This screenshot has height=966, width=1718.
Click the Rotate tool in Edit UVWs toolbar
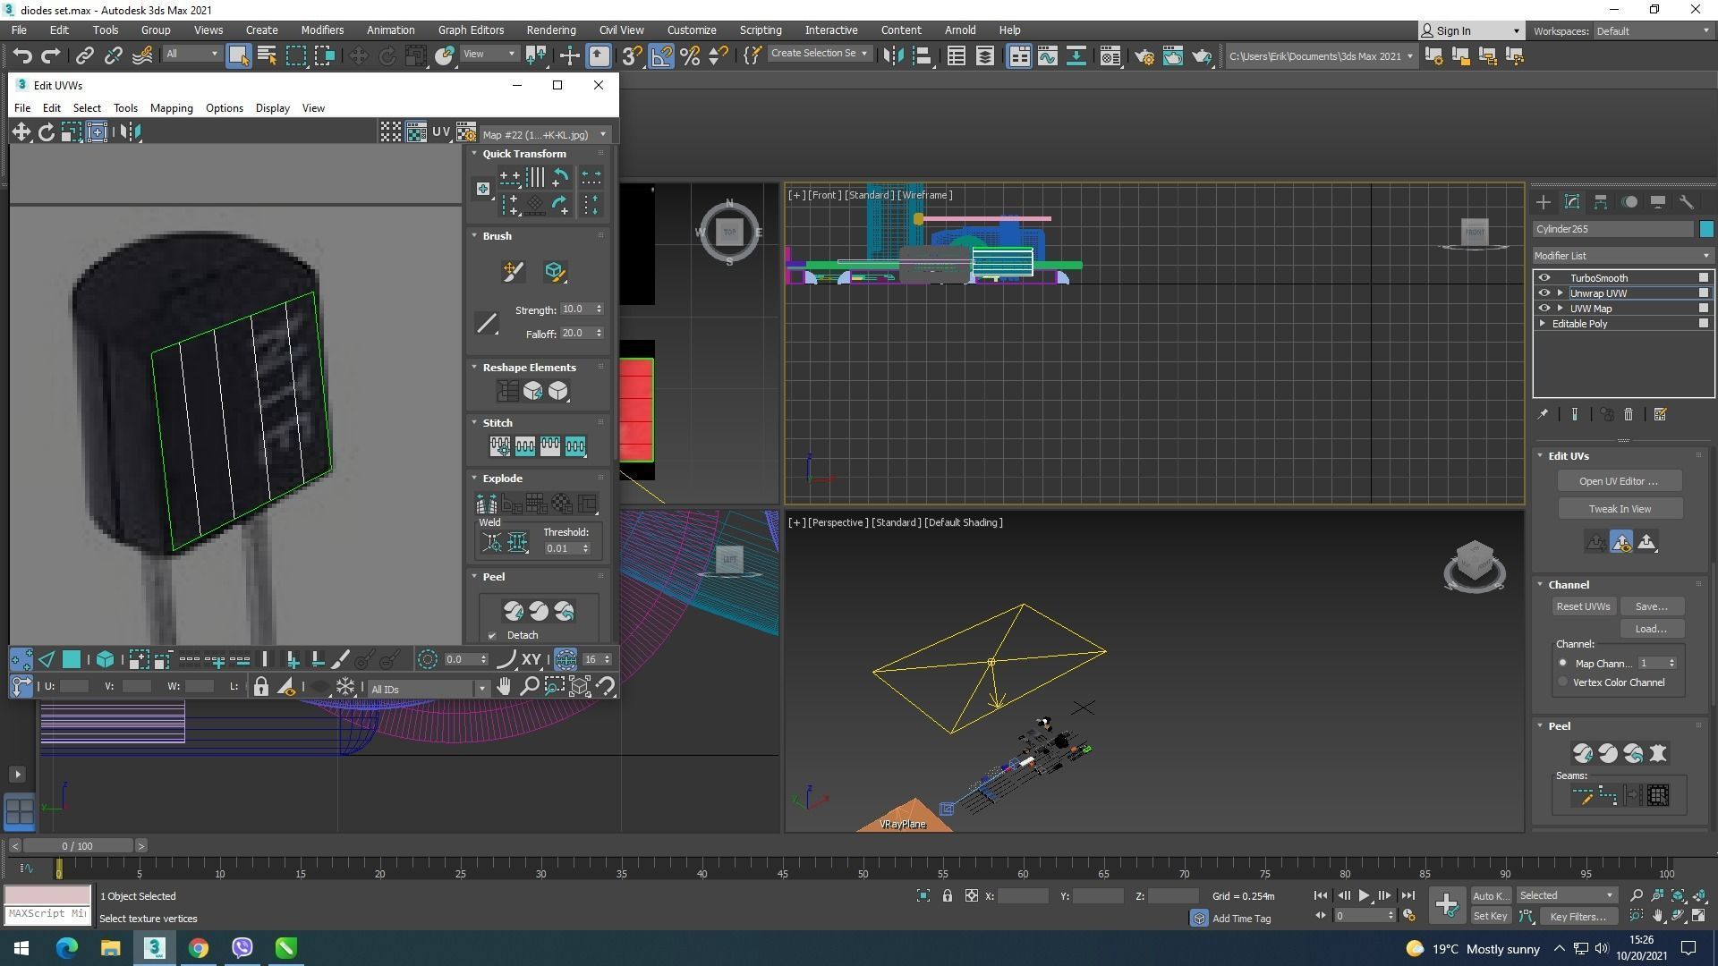pyautogui.click(x=46, y=132)
